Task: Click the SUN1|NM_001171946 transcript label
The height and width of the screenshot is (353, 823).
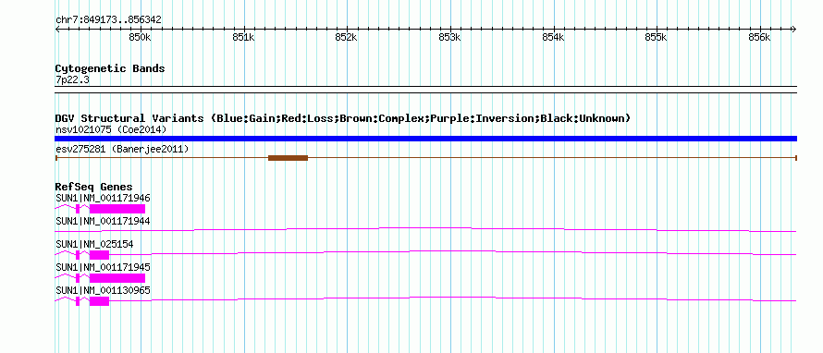Action: click(x=103, y=199)
